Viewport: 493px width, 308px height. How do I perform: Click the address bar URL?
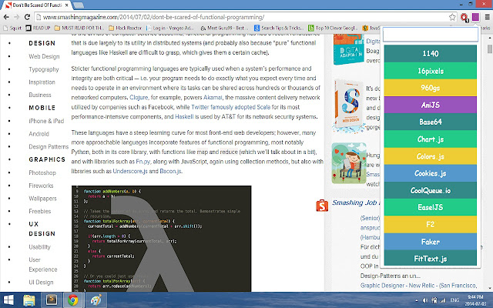[x=153, y=17]
